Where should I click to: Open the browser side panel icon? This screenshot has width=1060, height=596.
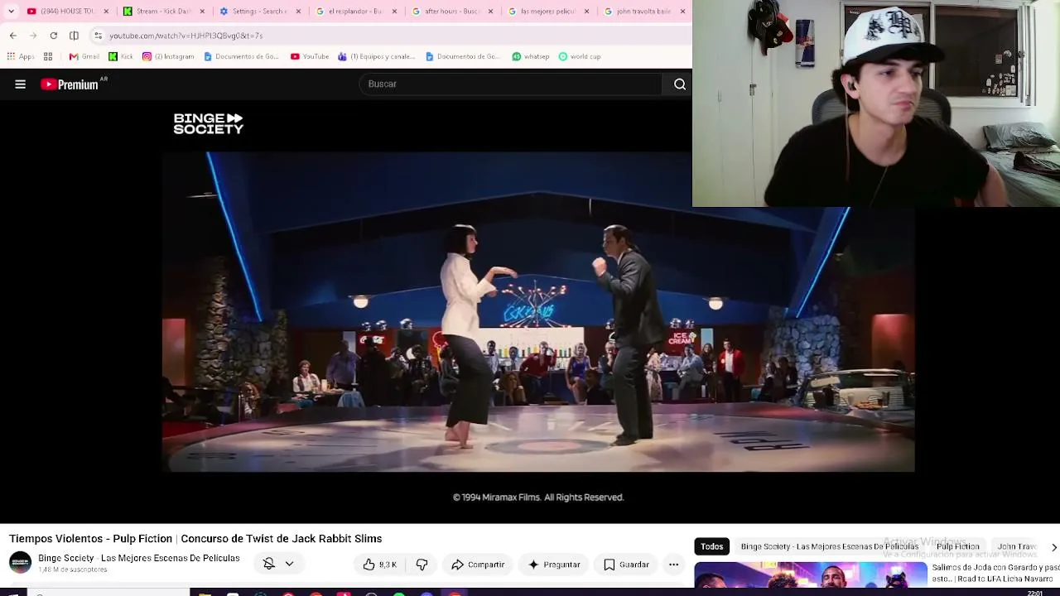75,36
